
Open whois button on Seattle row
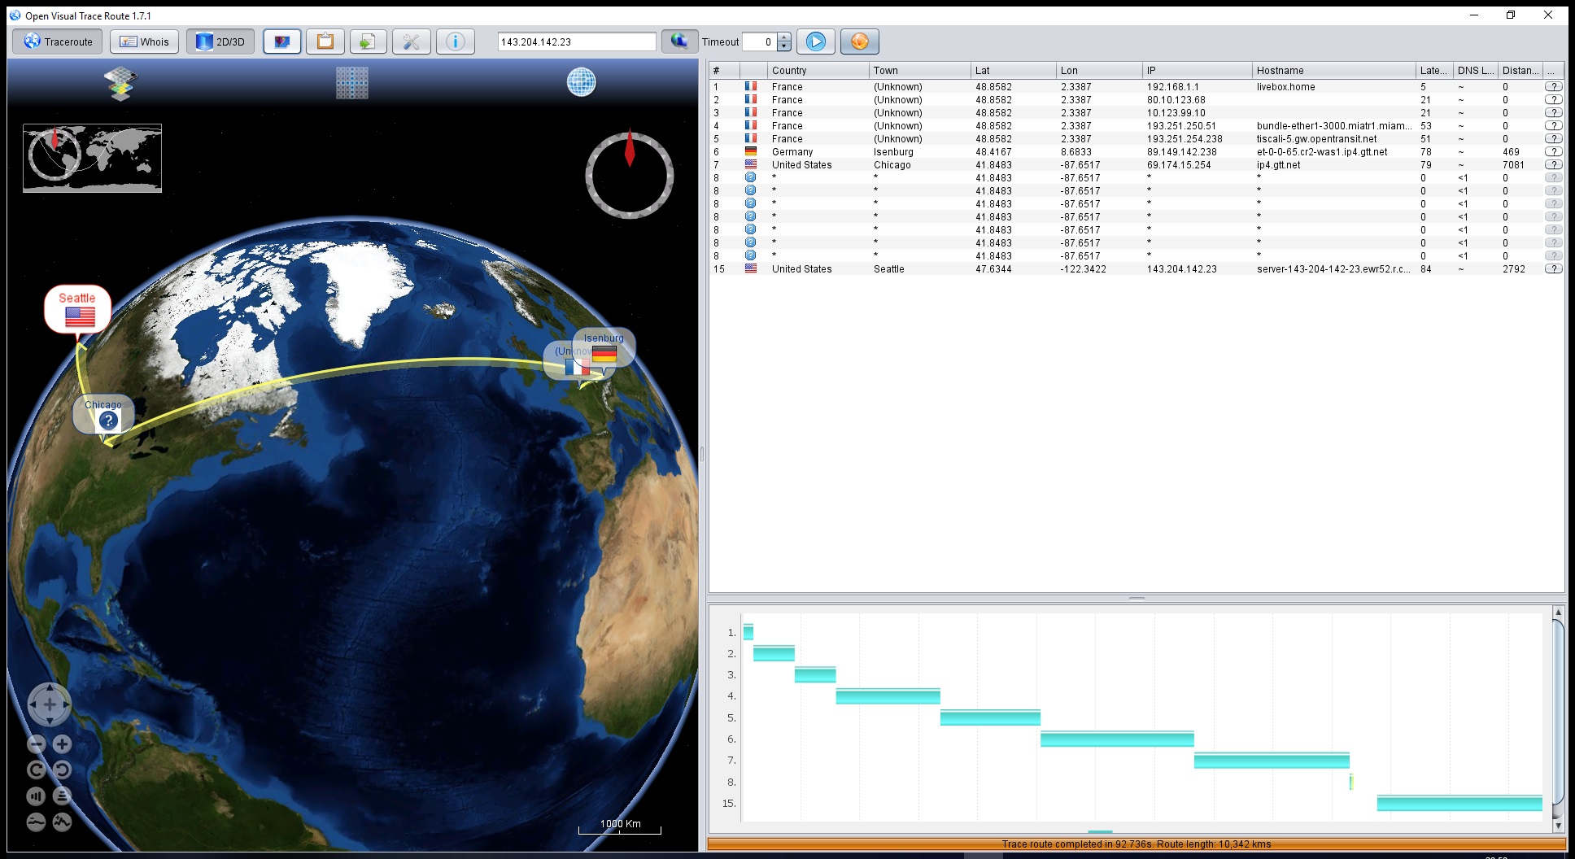(1553, 269)
